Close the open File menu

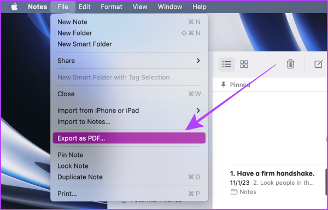tap(63, 7)
